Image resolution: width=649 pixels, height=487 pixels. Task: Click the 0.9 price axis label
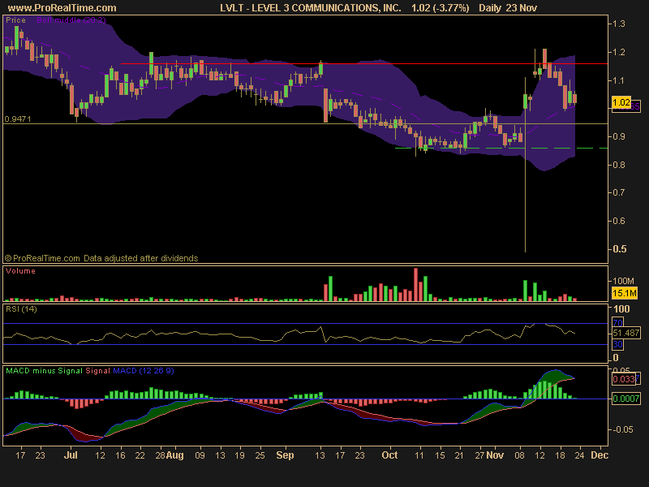[619, 136]
